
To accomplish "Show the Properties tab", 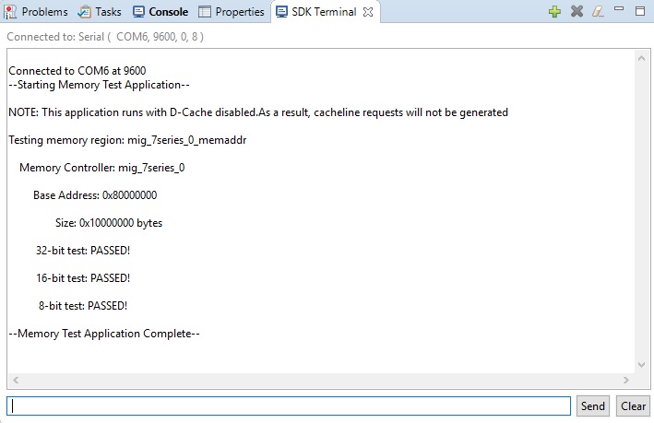I will tap(232, 12).
